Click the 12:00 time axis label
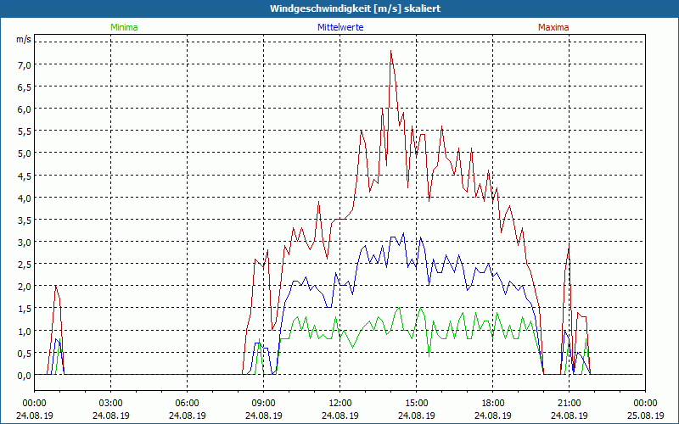Screen dimensions: 679x424 click(x=340, y=403)
